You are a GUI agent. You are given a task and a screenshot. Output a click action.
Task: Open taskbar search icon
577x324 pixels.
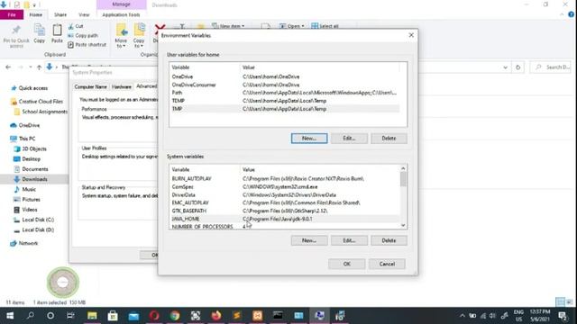(x=30, y=316)
